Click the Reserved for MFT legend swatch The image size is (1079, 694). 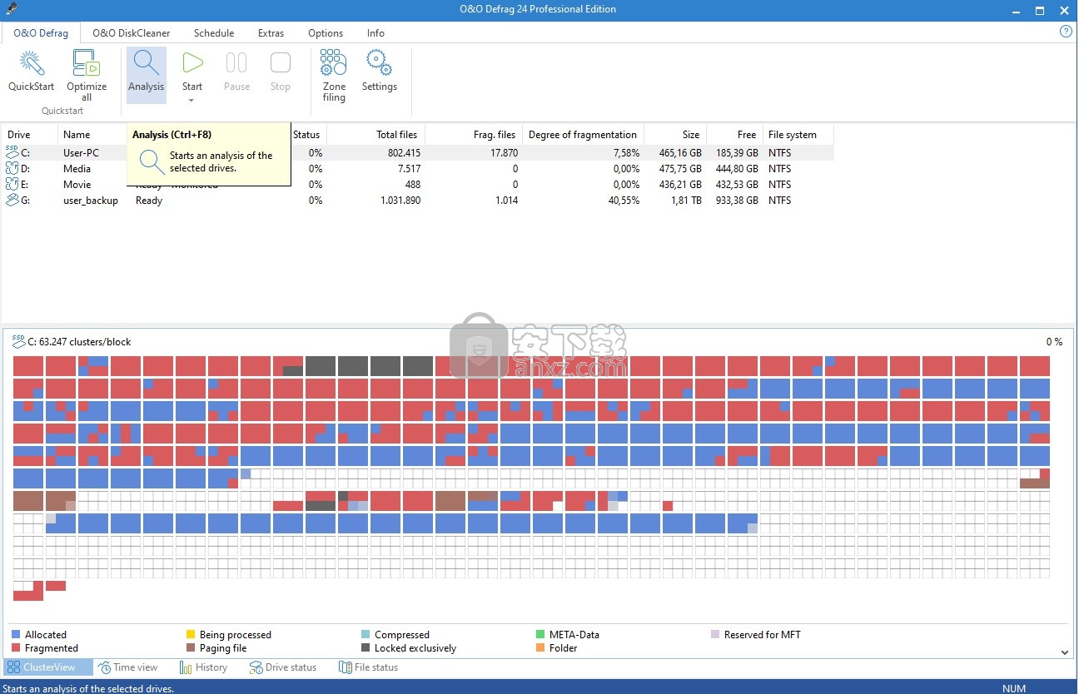tap(715, 635)
